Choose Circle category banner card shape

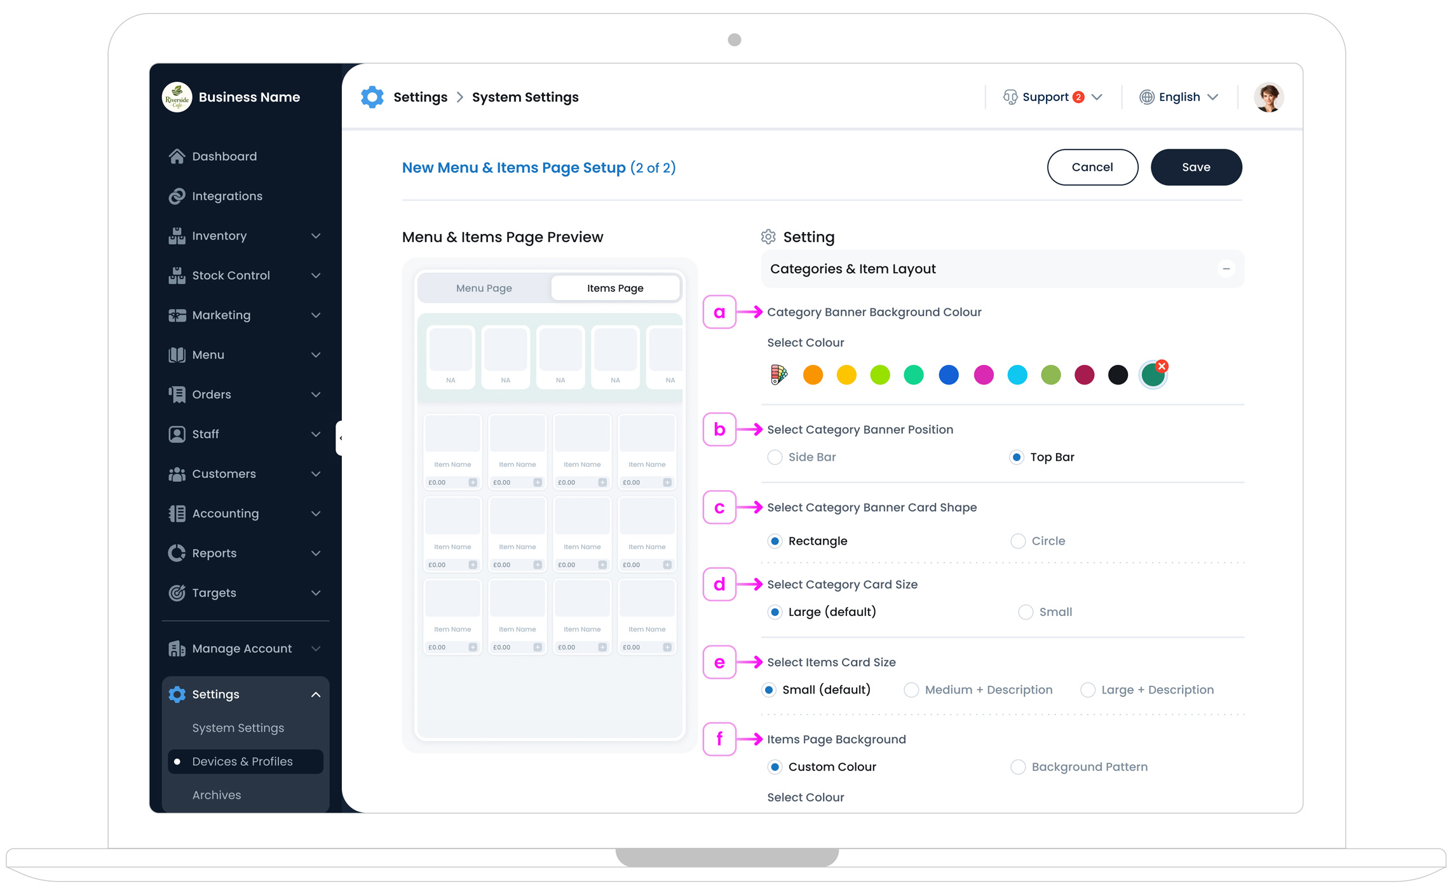[x=1017, y=540]
